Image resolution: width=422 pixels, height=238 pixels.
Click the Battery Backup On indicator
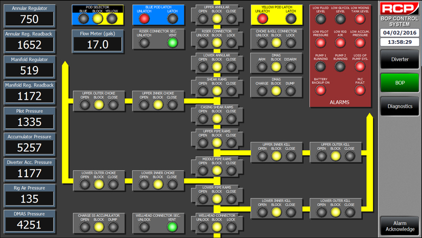319,90
